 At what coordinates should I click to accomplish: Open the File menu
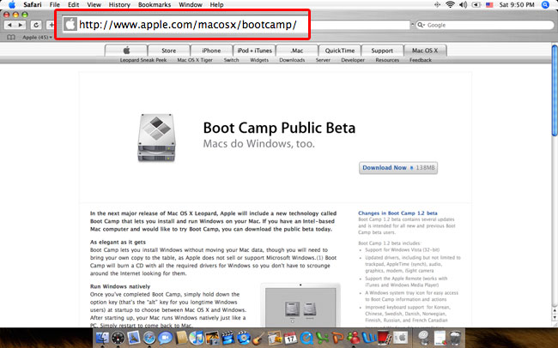coord(54,4)
